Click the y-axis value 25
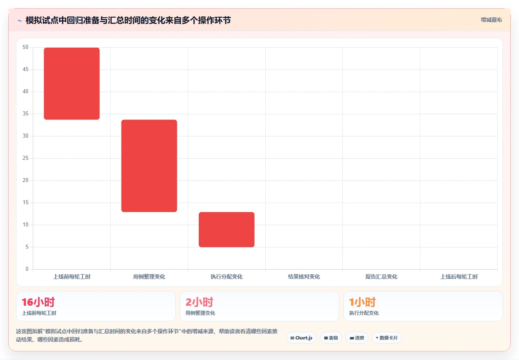The height and width of the screenshot is (360, 519). click(x=25, y=158)
